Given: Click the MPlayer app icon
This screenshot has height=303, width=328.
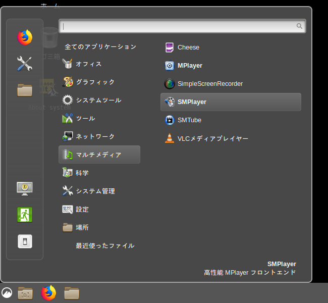Looking at the screenshot, I should tap(170, 66).
